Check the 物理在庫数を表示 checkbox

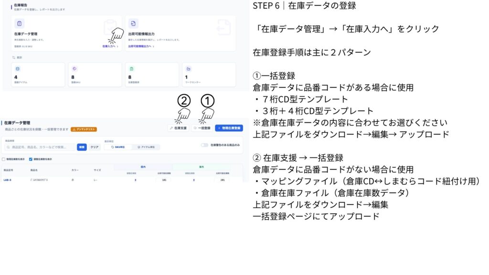(x=4, y=159)
